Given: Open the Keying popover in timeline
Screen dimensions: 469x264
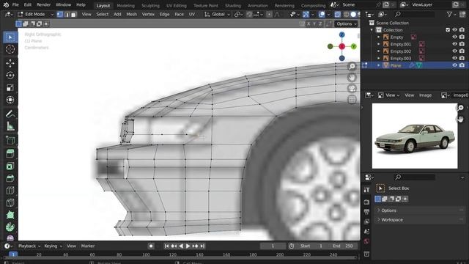Looking at the screenshot, I should pyautogui.click(x=53, y=246).
